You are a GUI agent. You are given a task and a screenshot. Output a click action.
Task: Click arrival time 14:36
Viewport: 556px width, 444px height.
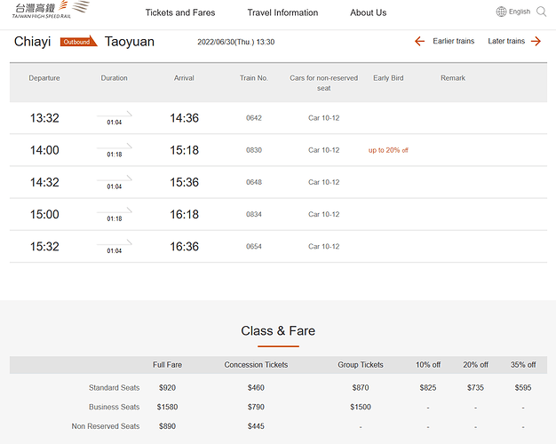[184, 118]
